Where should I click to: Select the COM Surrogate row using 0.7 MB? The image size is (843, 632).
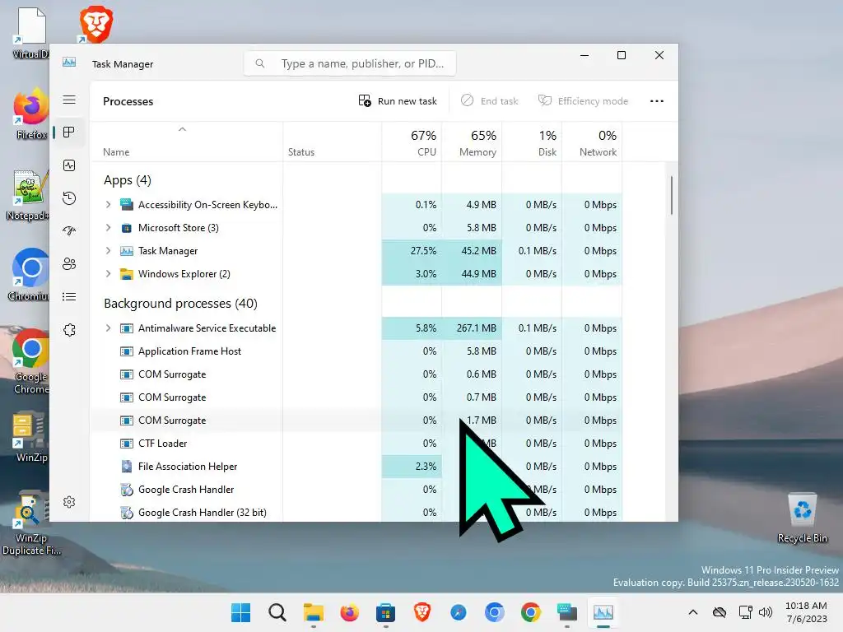(x=356, y=397)
